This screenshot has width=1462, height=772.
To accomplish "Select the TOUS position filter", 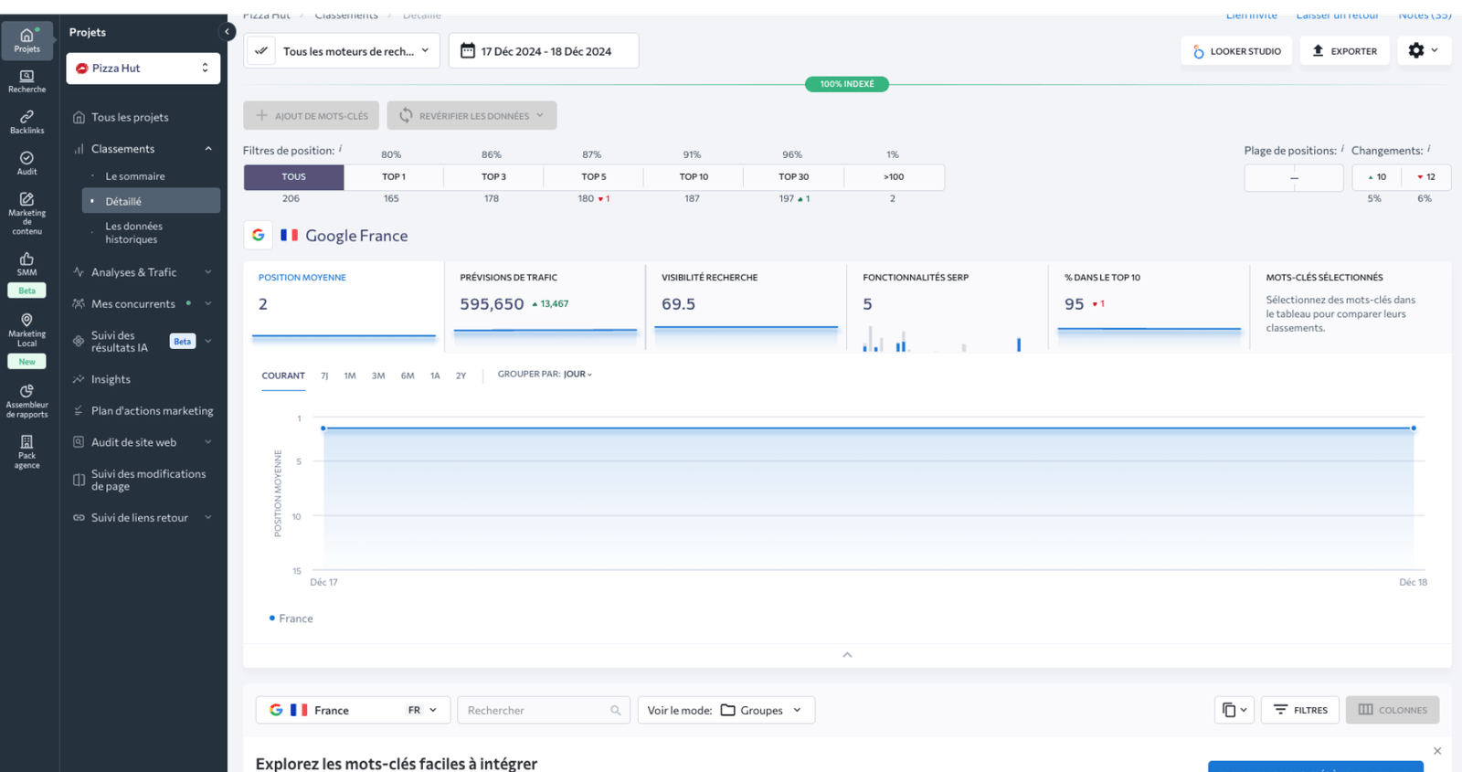I will pos(293,177).
